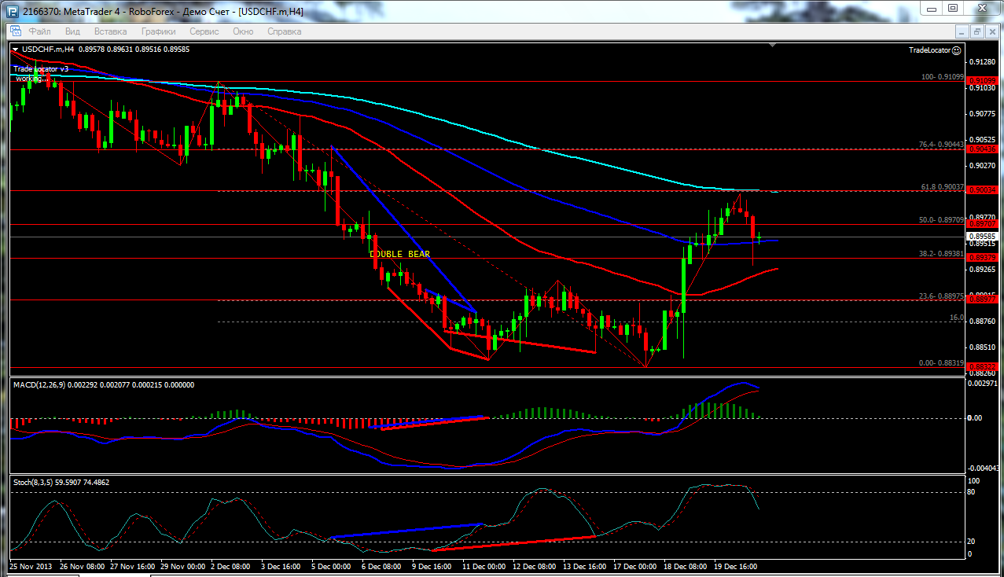Click the TradeLocator smiley face icon
Screen dimensions: 1004x577
[x=956, y=50]
